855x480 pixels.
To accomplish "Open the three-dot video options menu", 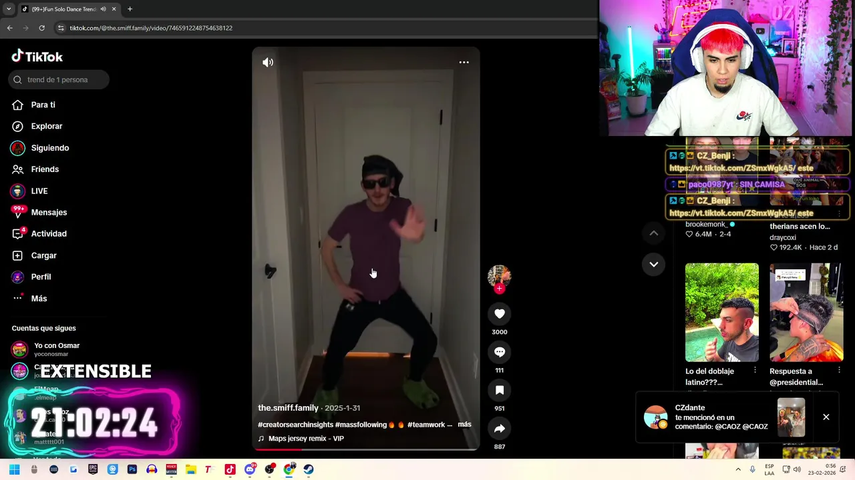I will tap(464, 62).
